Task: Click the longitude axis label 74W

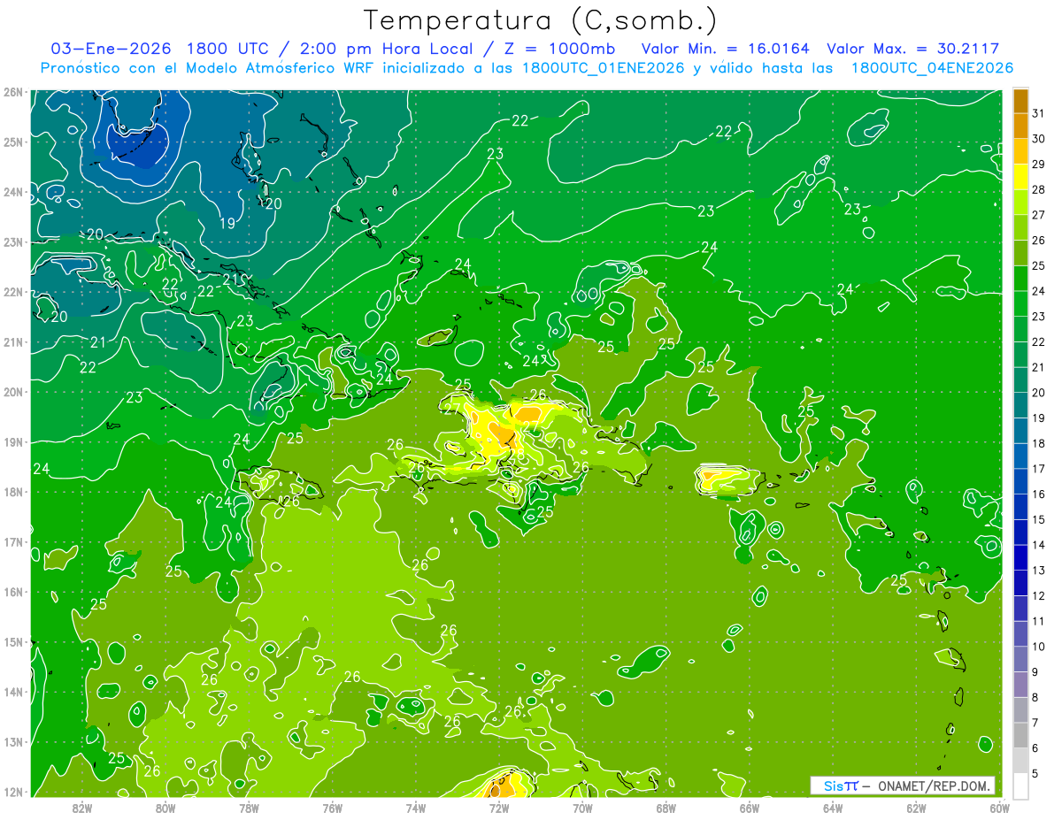Action: click(416, 808)
